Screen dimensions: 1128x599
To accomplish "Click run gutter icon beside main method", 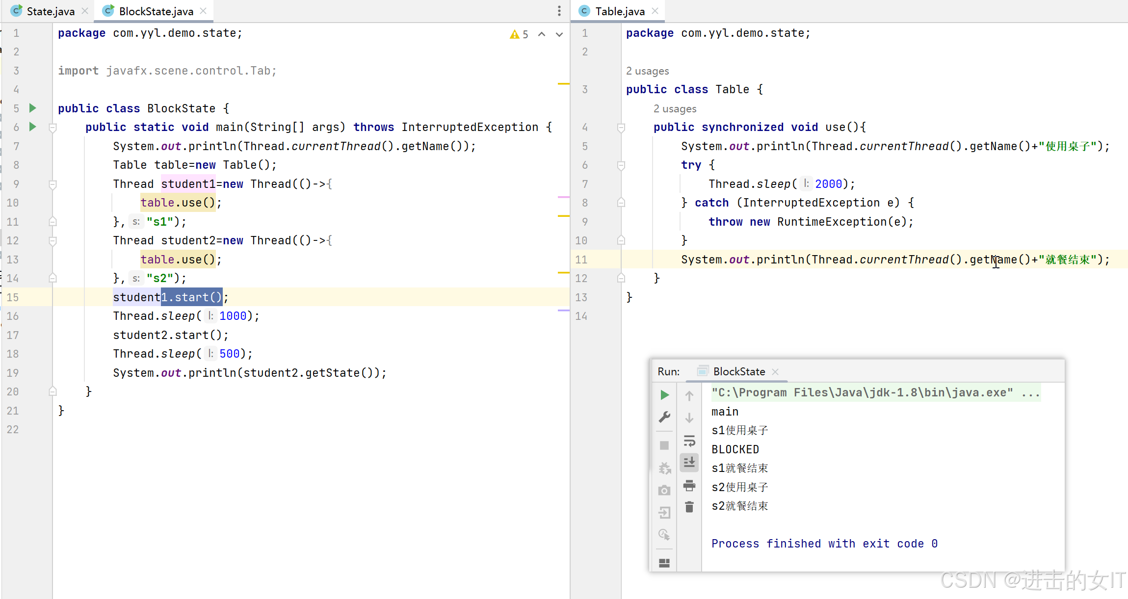I will click(32, 127).
